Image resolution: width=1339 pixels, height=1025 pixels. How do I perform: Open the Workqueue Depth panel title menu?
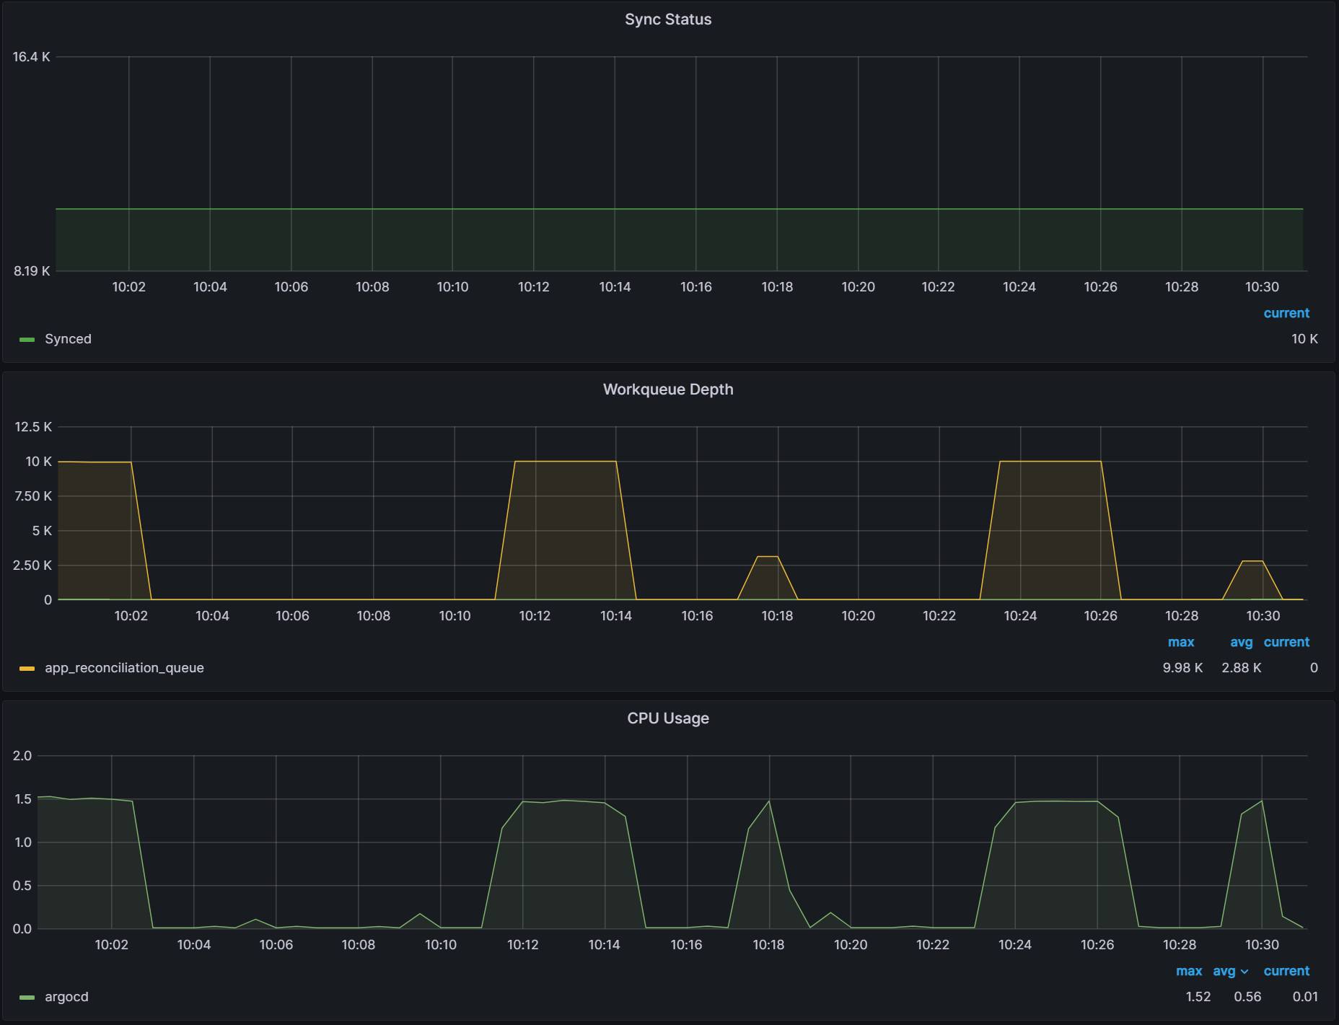[x=668, y=390]
